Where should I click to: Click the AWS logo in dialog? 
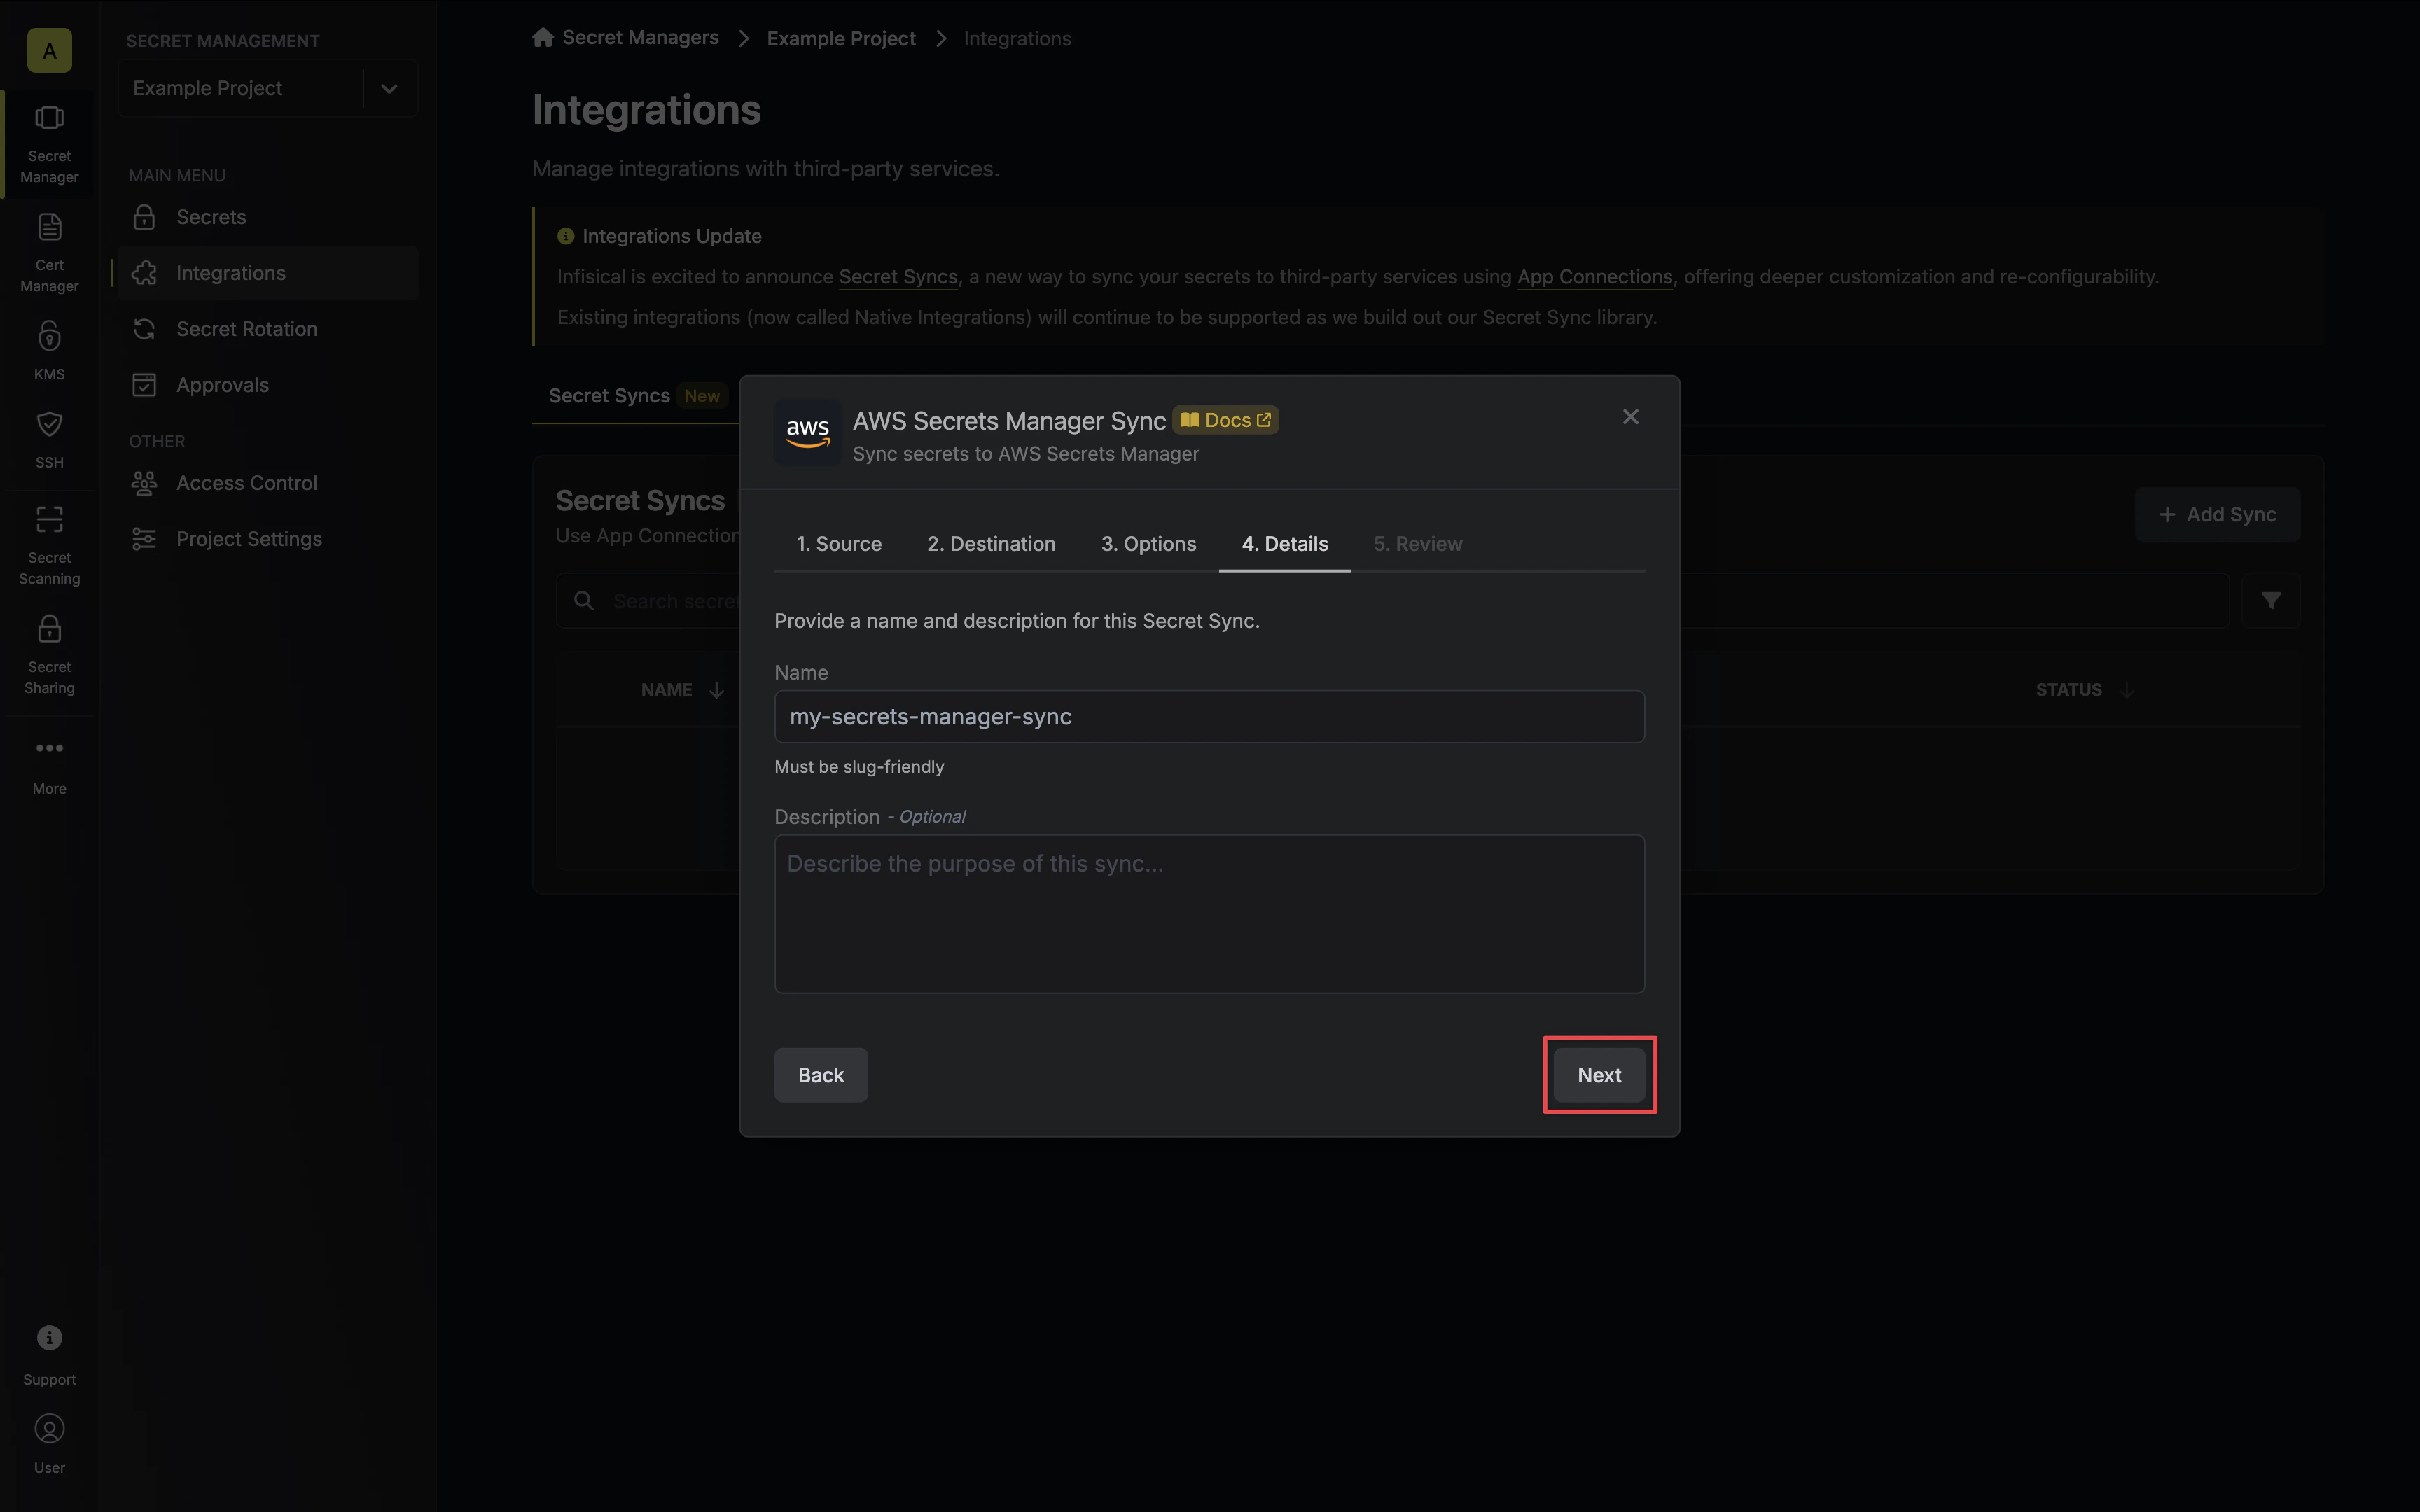[x=807, y=433]
